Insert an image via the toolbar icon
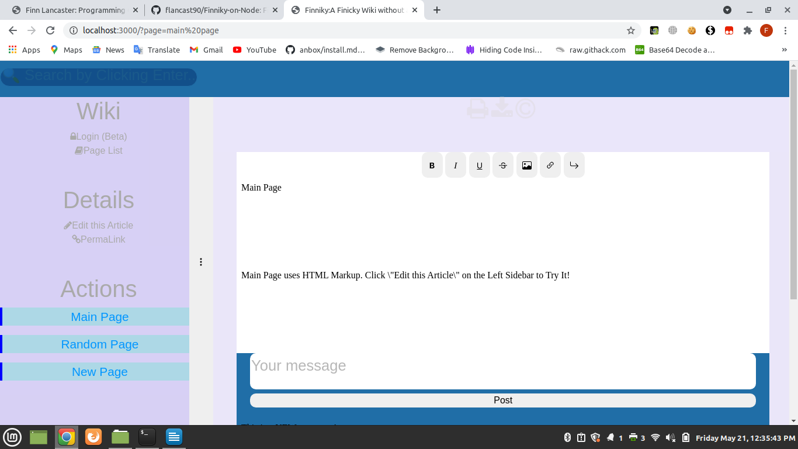The height and width of the screenshot is (449, 798). point(527,165)
